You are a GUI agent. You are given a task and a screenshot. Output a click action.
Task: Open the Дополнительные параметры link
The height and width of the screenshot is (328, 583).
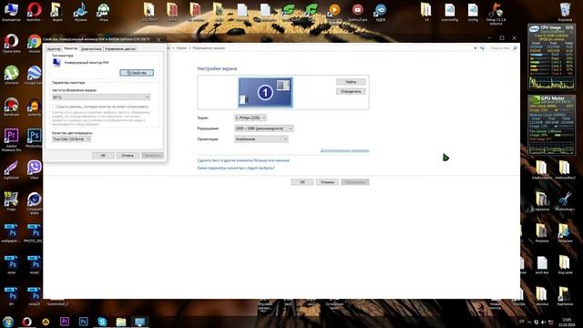[344, 150]
